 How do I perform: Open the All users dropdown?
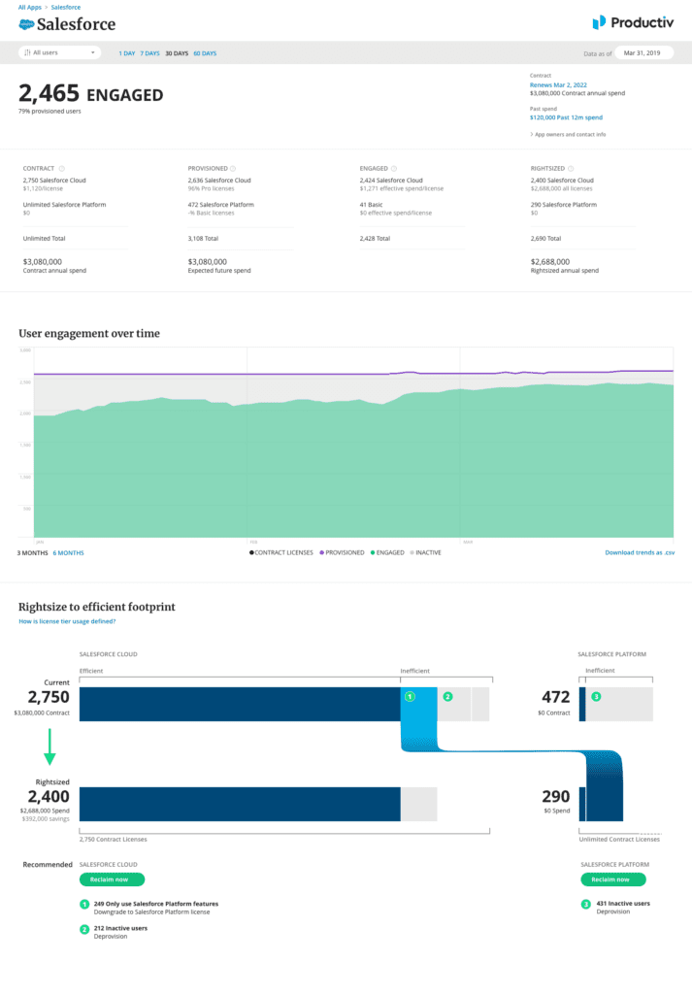(x=59, y=52)
